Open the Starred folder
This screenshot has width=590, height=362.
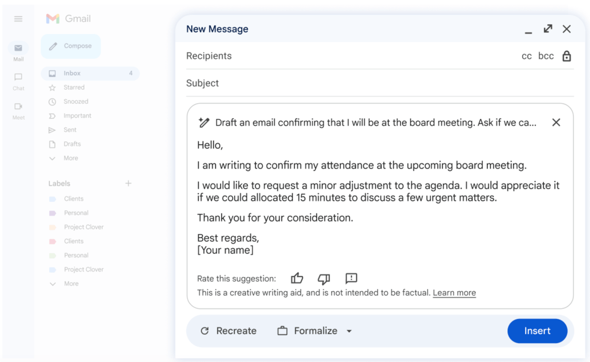pyautogui.click(x=74, y=87)
